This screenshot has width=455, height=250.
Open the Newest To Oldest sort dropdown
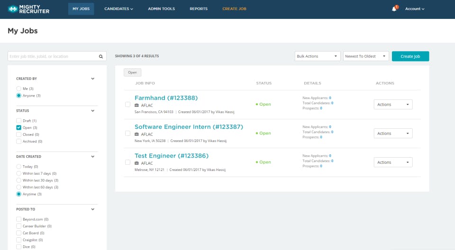coord(366,56)
